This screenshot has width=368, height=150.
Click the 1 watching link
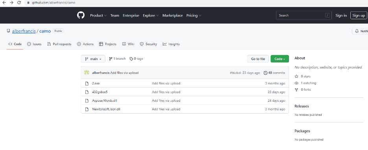pyautogui.click(x=305, y=83)
